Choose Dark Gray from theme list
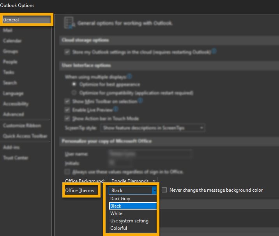The width and height of the screenshot is (279, 236). (133, 199)
